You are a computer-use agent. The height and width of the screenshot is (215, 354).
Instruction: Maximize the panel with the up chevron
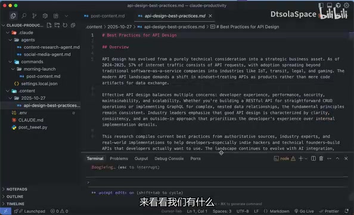[337, 158]
